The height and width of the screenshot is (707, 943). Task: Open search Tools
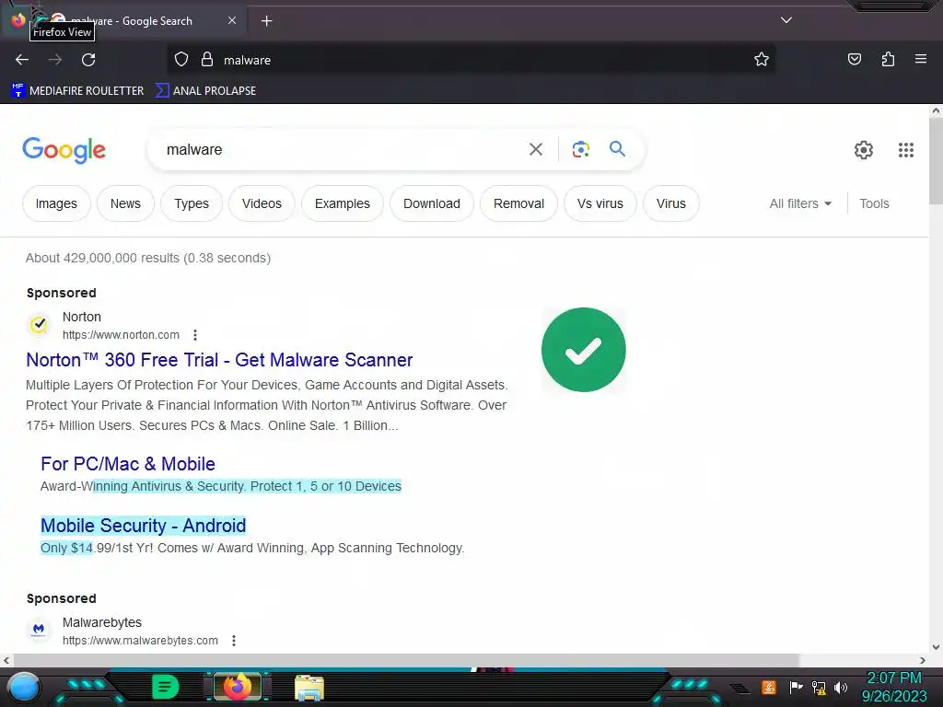click(x=874, y=203)
